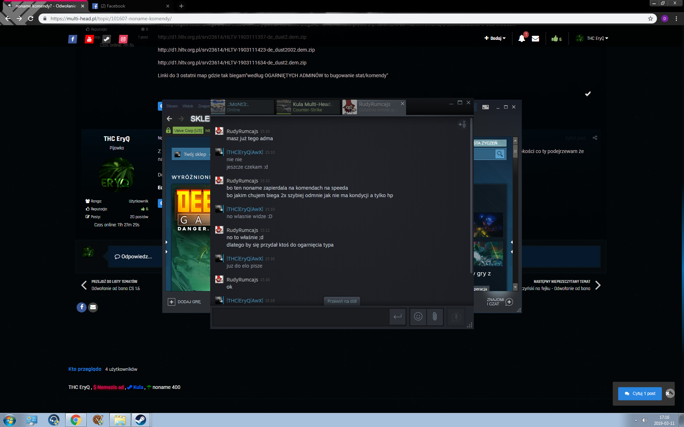This screenshot has height=427, width=684.
Task: Click the Cytuj 1 post button
Action: coord(640,393)
